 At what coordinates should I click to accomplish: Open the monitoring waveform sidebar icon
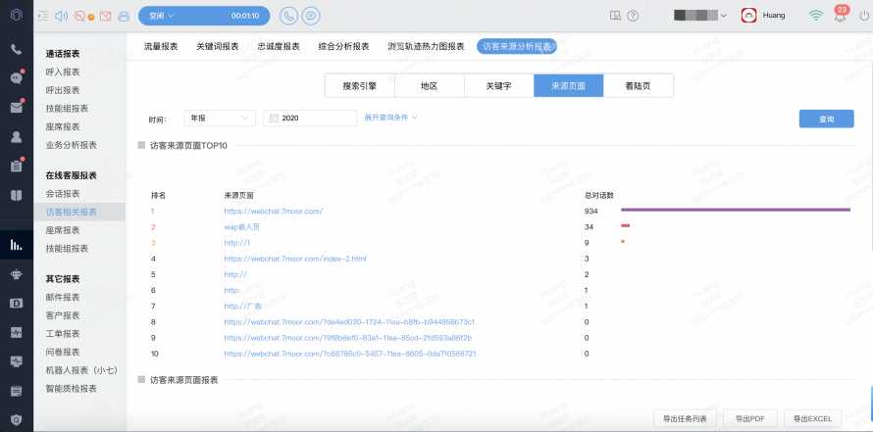tap(16, 332)
